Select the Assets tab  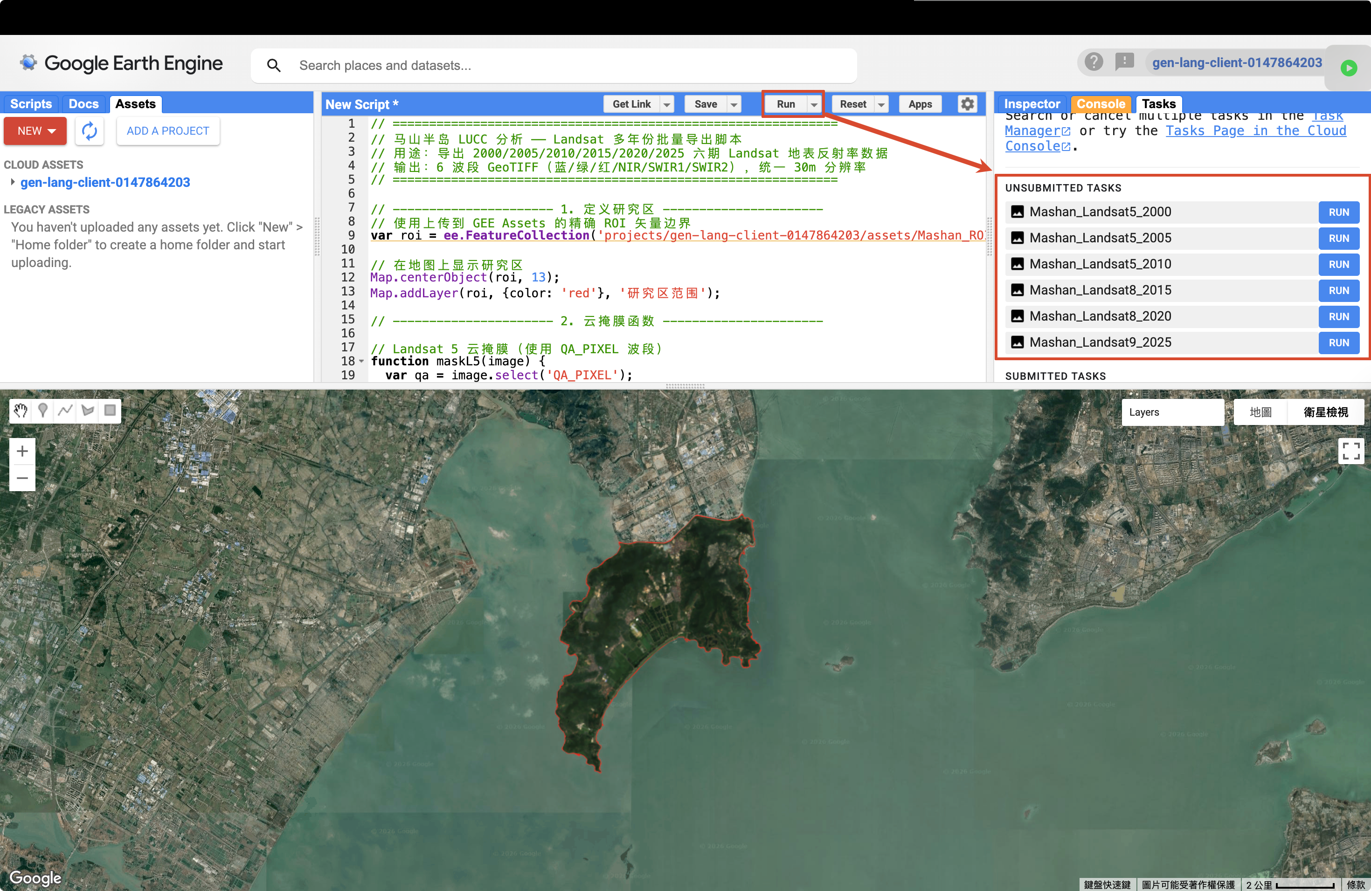pyautogui.click(x=135, y=104)
